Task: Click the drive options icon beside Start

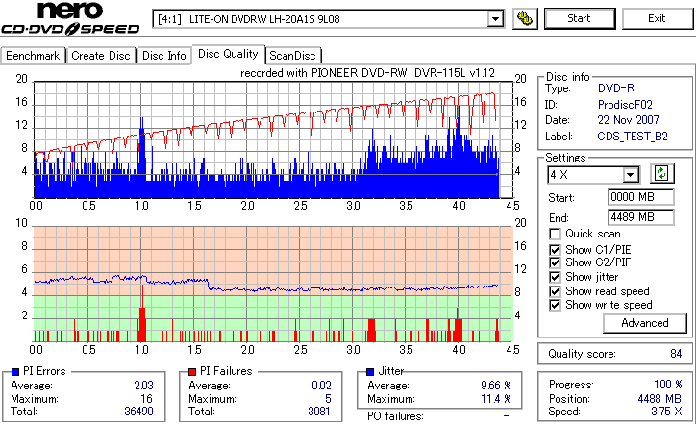Action: [x=525, y=18]
